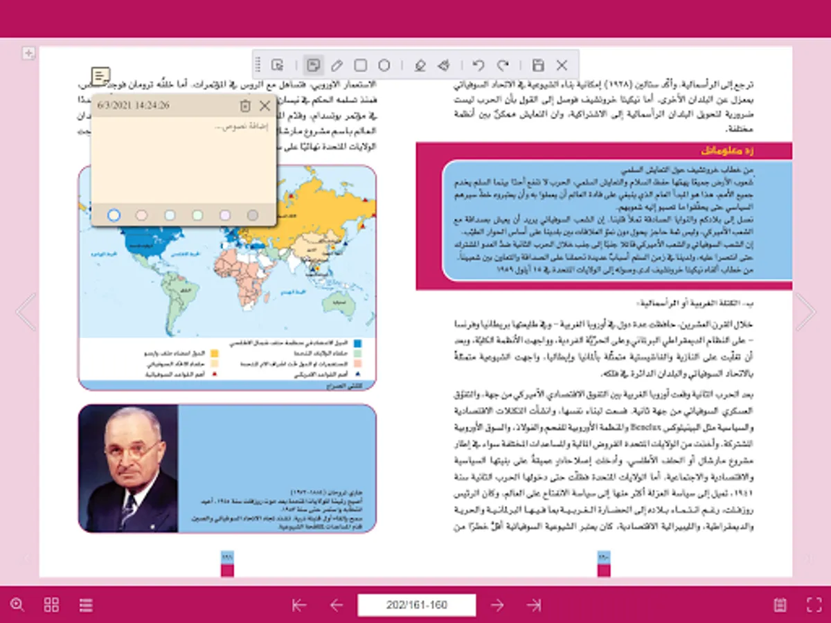This screenshot has width=831, height=623.
Task: Toggle fullscreen mode
Action: [x=814, y=605]
